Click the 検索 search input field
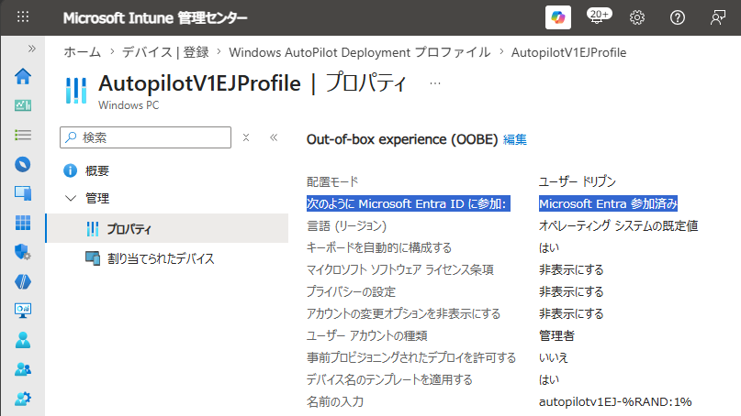741x416 pixels. 146,137
